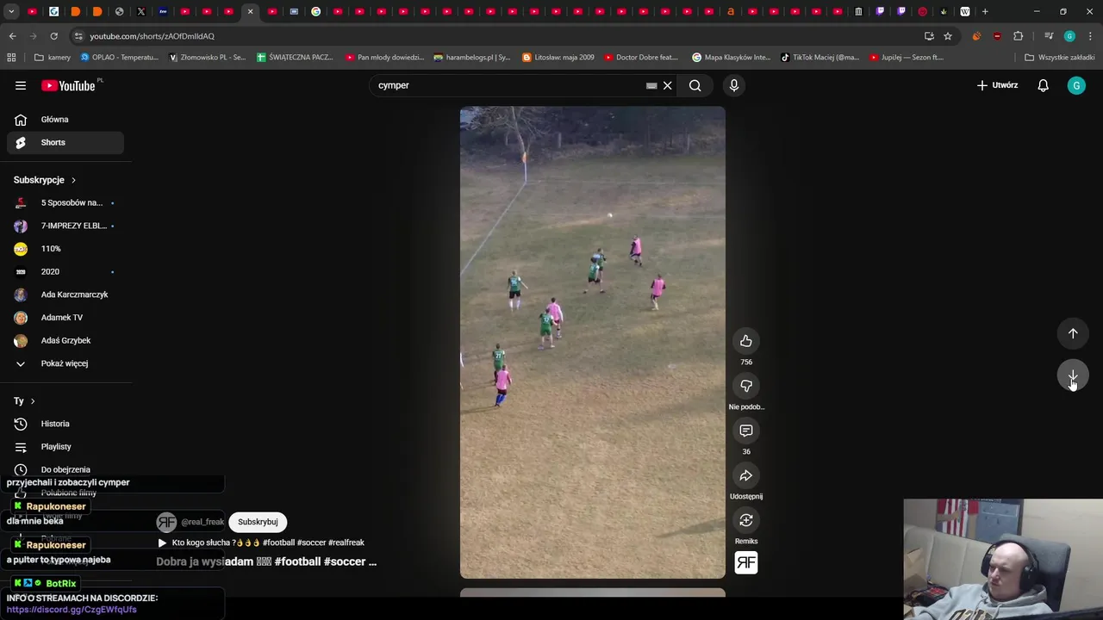Click the address bar URL
1103x620 pixels.
pyautogui.click(x=153, y=36)
